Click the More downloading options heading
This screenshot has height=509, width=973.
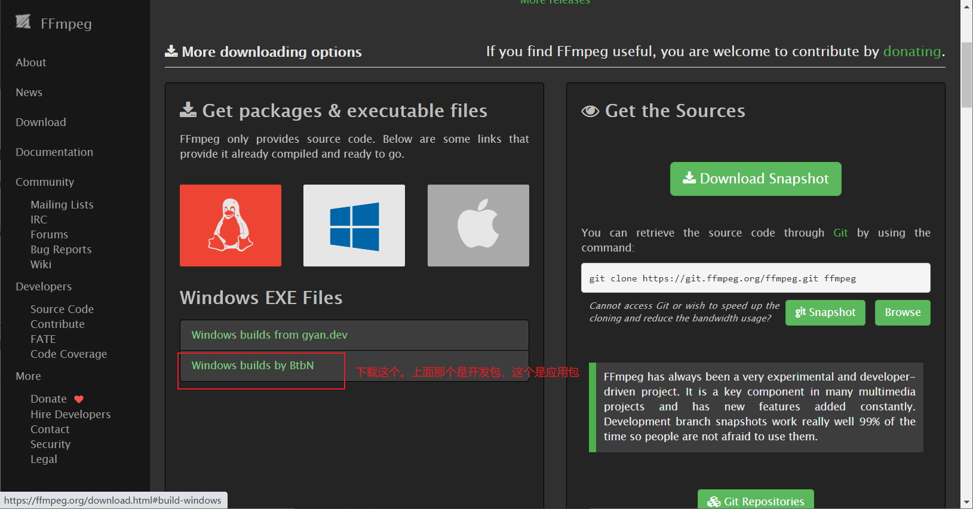263,52
